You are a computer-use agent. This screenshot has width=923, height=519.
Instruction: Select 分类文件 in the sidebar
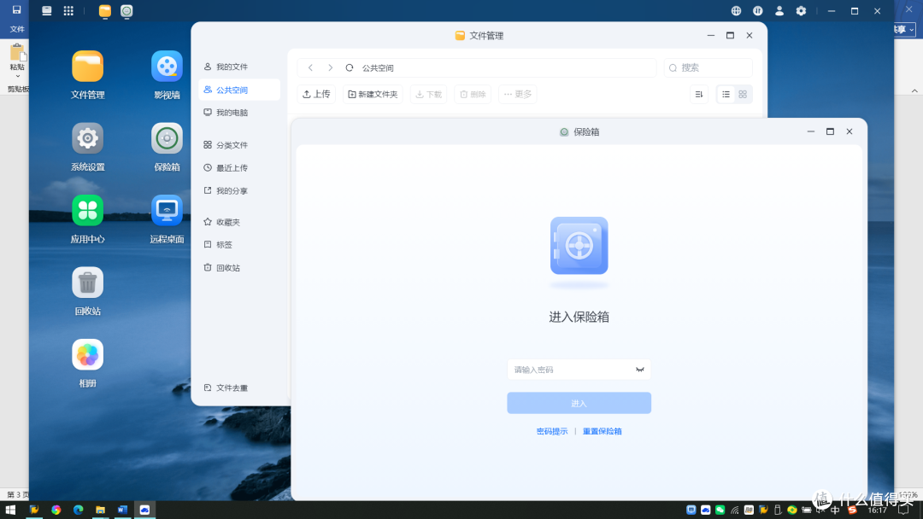click(x=239, y=145)
